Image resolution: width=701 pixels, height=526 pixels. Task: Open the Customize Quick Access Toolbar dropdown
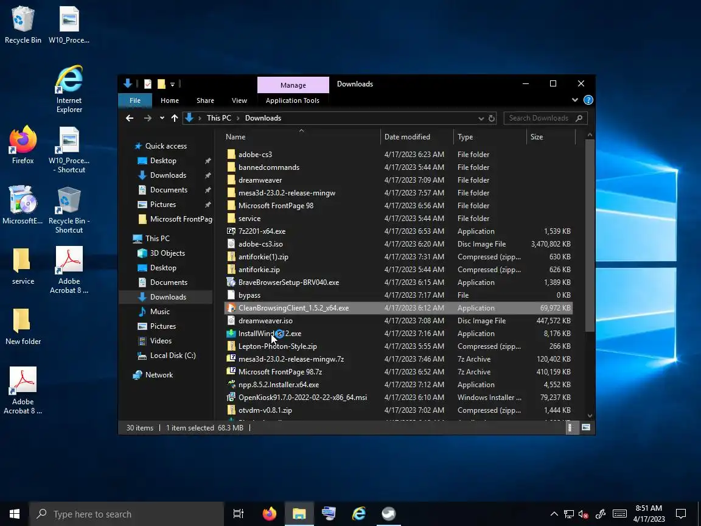173,84
